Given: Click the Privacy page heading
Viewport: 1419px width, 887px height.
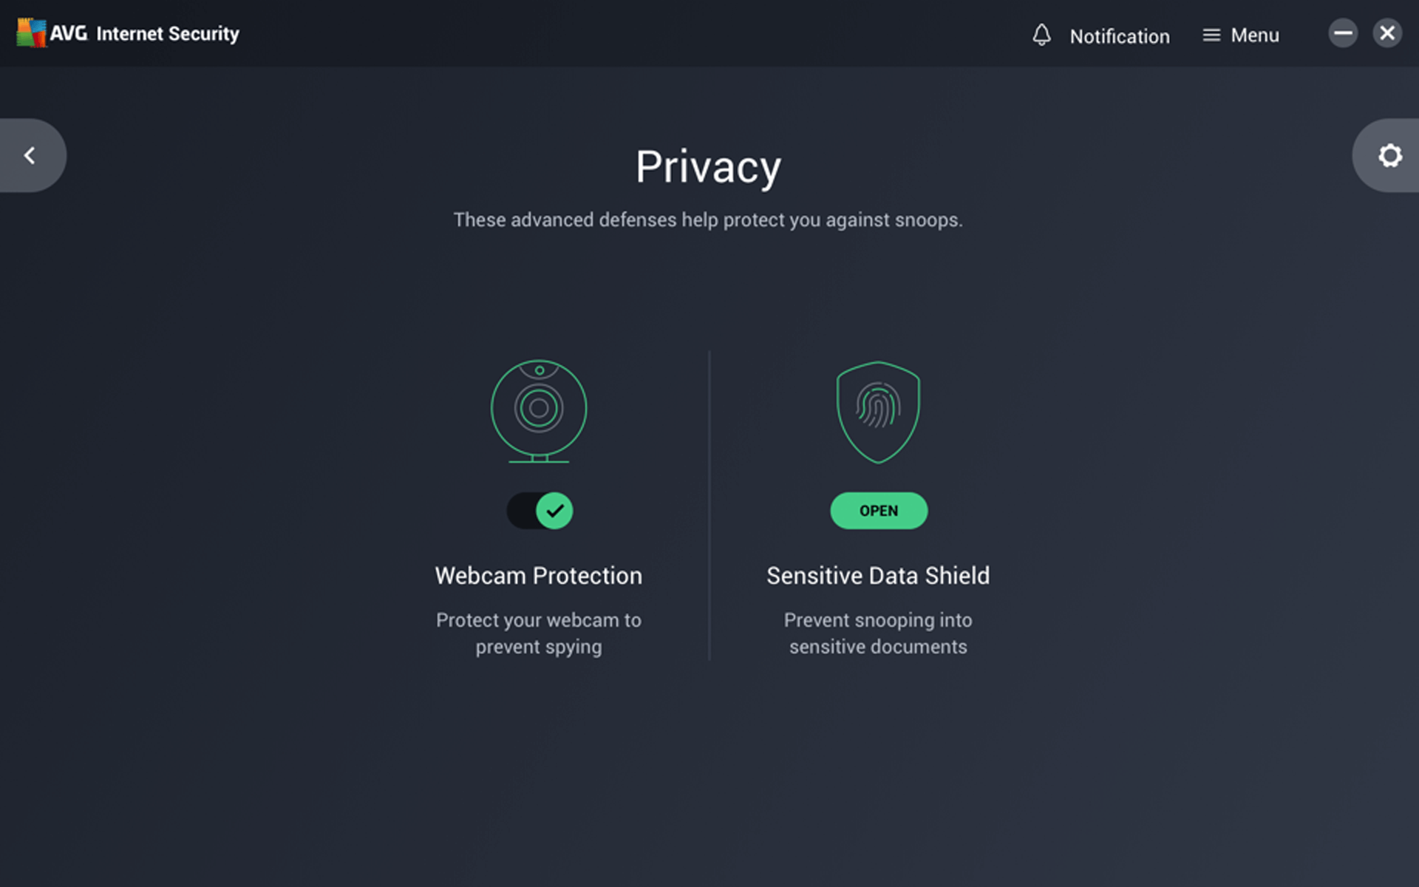Looking at the screenshot, I should pyautogui.click(x=708, y=167).
